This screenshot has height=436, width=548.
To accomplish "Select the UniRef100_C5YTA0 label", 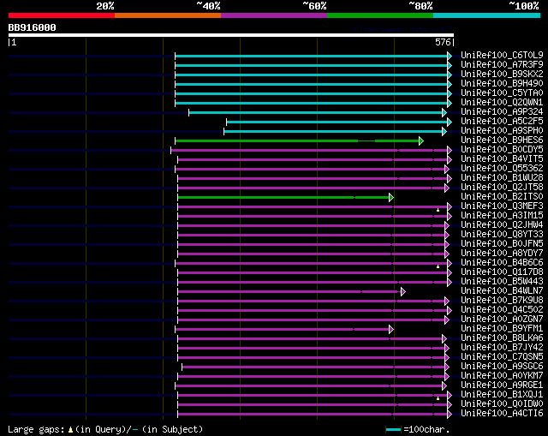I will pos(502,93).
